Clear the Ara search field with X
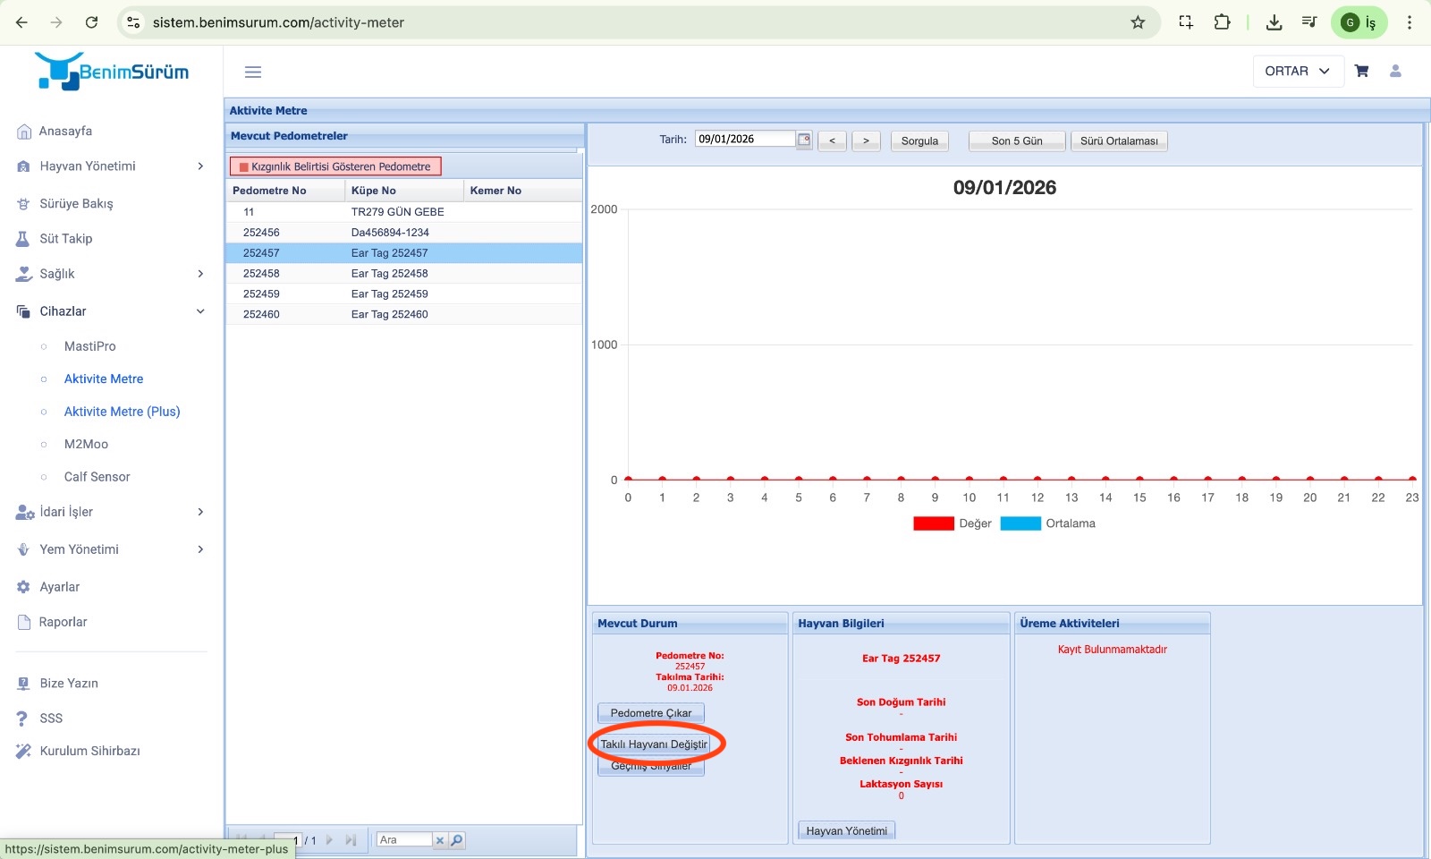Screen dimensions: 1431x859 pos(439,840)
